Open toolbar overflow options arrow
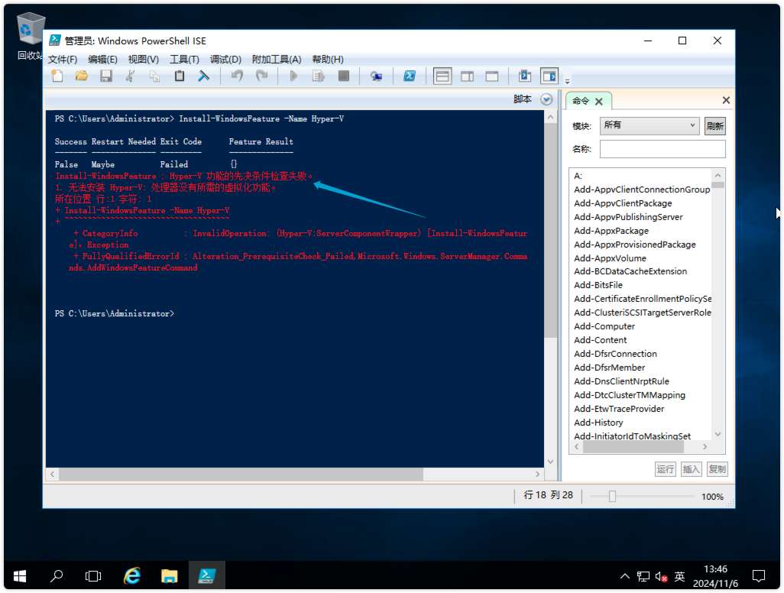 568,81
